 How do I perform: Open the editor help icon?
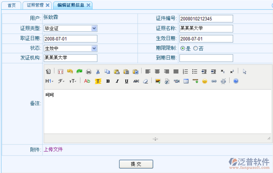pyautogui.click(x=235, y=81)
